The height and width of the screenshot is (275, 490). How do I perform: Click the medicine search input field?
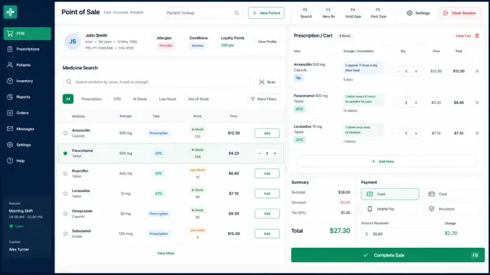click(x=157, y=82)
